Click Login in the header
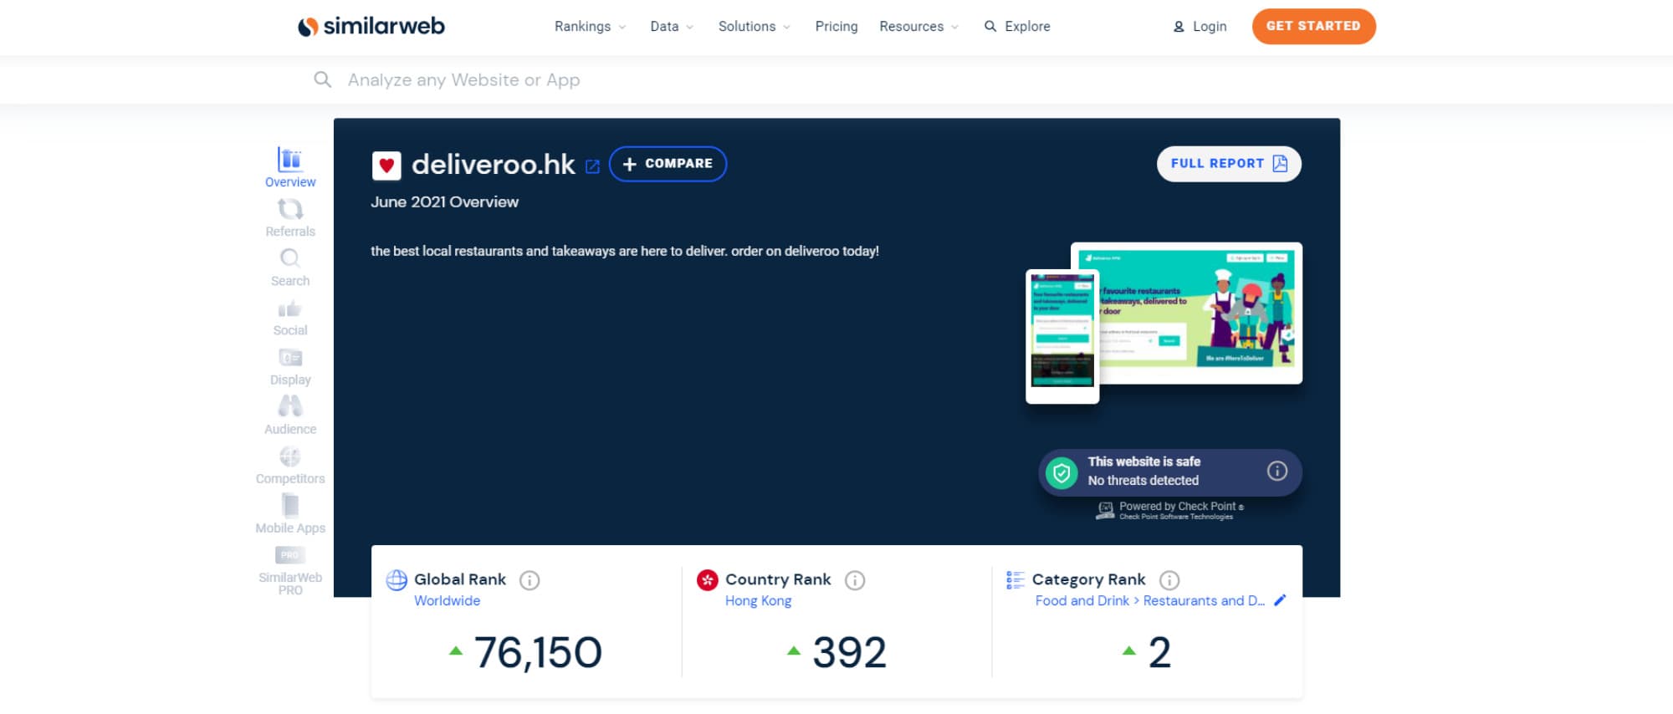The image size is (1673, 714). point(1200,26)
